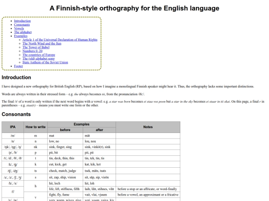Open 'The North Wind and the Sun' link

pyautogui.click(x=42, y=43)
